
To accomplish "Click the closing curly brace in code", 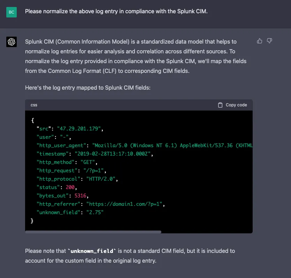I will point(32,220).
